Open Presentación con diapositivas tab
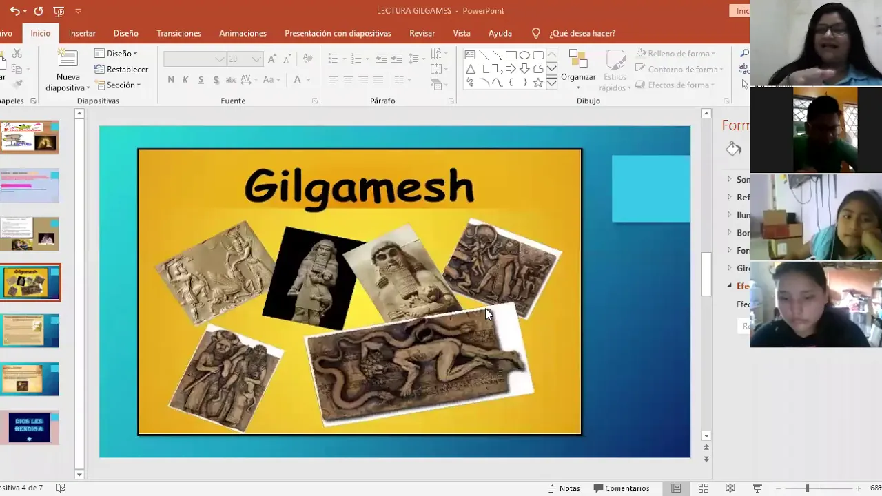 coord(338,33)
